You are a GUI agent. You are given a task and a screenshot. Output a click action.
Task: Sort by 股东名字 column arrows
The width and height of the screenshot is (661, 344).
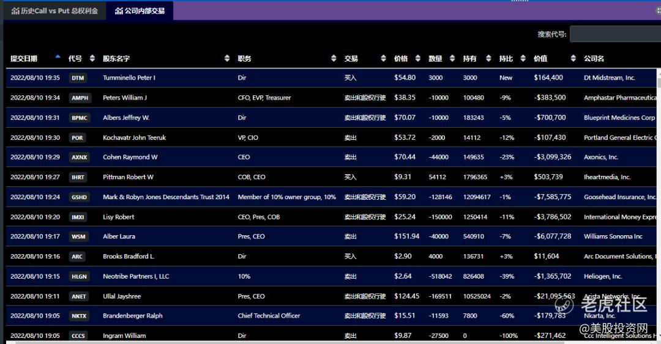[227, 59]
